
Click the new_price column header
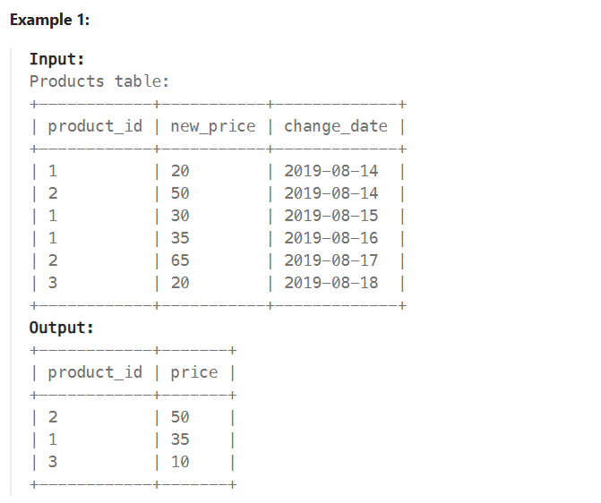pos(212,125)
